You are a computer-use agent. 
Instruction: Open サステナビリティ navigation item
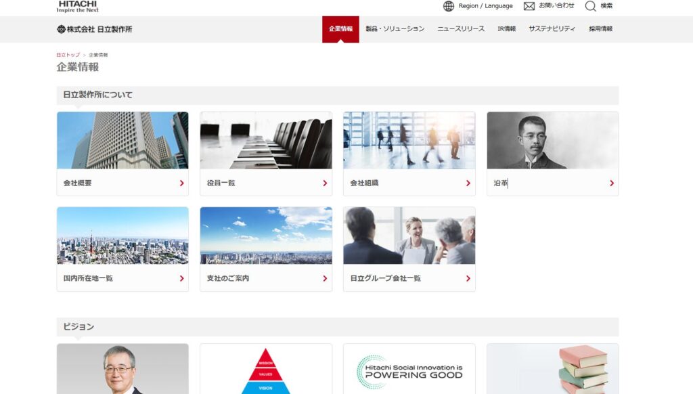pos(552,29)
